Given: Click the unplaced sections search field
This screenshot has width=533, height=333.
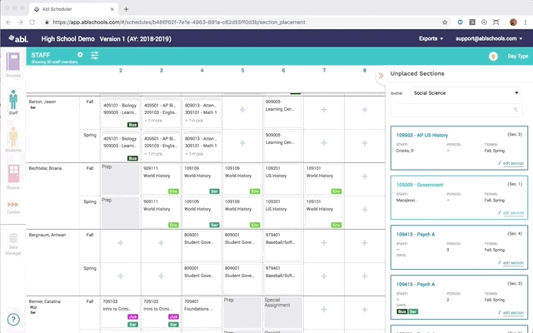Looking at the screenshot, I should 456,109.
